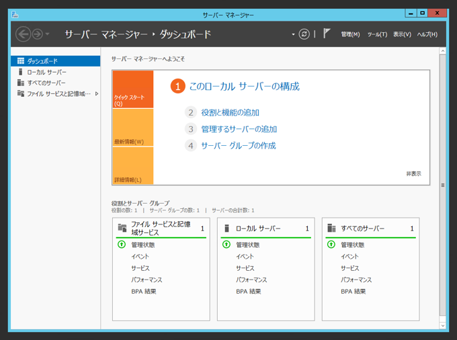Screen dimensions: 457x340
Task: Open BPA 結果 in すべてのサーバー tile
Action: [354, 292]
